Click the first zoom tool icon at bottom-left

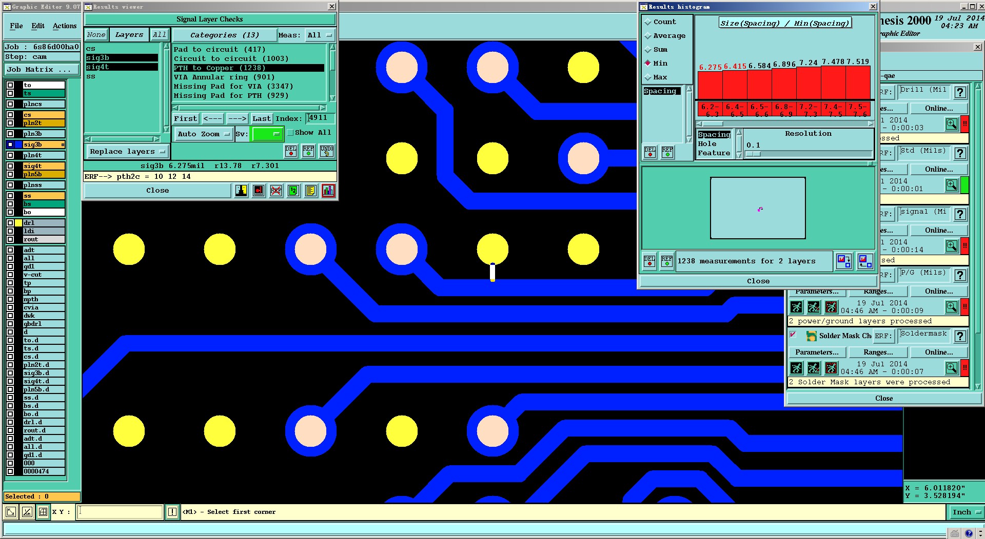(x=11, y=511)
